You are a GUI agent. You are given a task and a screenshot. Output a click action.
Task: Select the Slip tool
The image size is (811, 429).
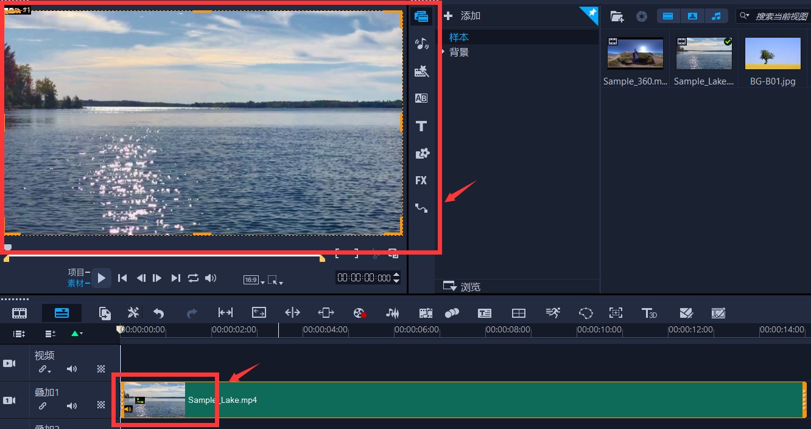click(225, 313)
